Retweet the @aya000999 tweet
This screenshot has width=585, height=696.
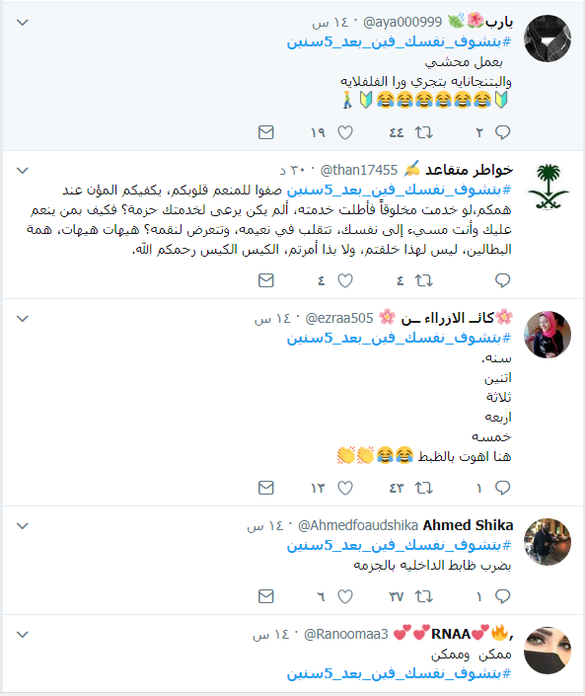[423, 132]
